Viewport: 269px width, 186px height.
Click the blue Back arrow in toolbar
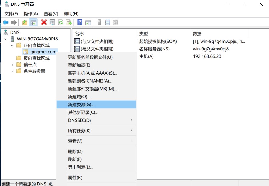point(6,22)
